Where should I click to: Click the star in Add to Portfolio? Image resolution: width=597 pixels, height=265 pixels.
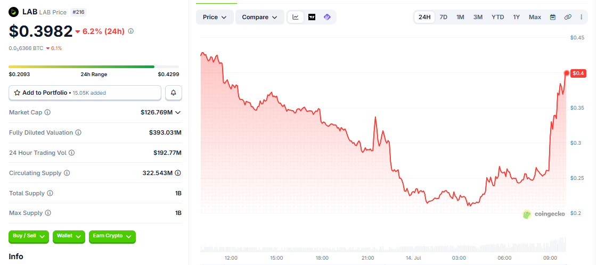coord(17,93)
